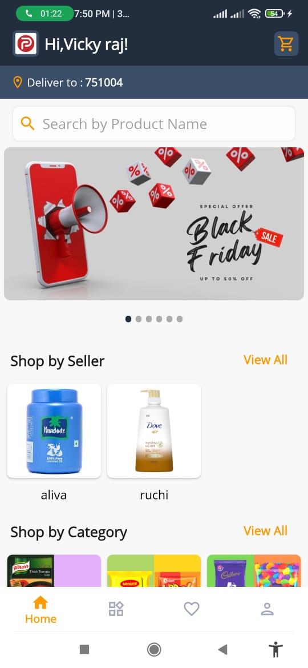The height and width of the screenshot is (668, 308).
Task: View All in Shop by Seller
Action: tap(265, 360)
